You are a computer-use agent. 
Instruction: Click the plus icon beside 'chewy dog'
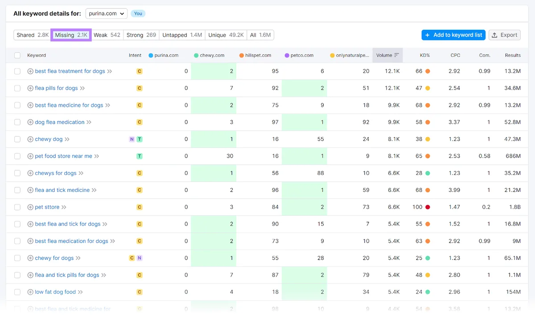coord(30,139)
